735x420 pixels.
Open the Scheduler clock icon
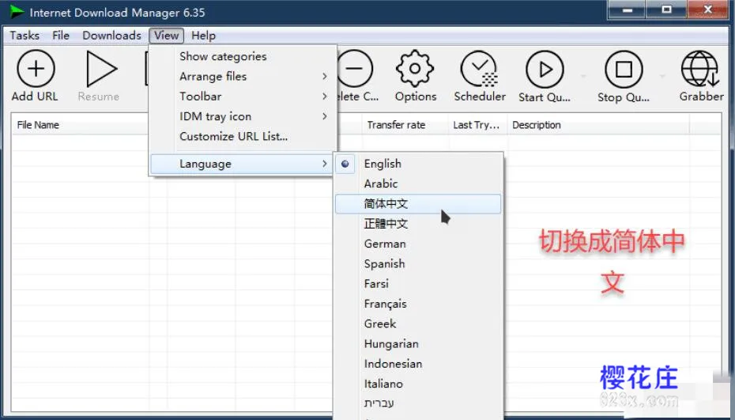479,69
